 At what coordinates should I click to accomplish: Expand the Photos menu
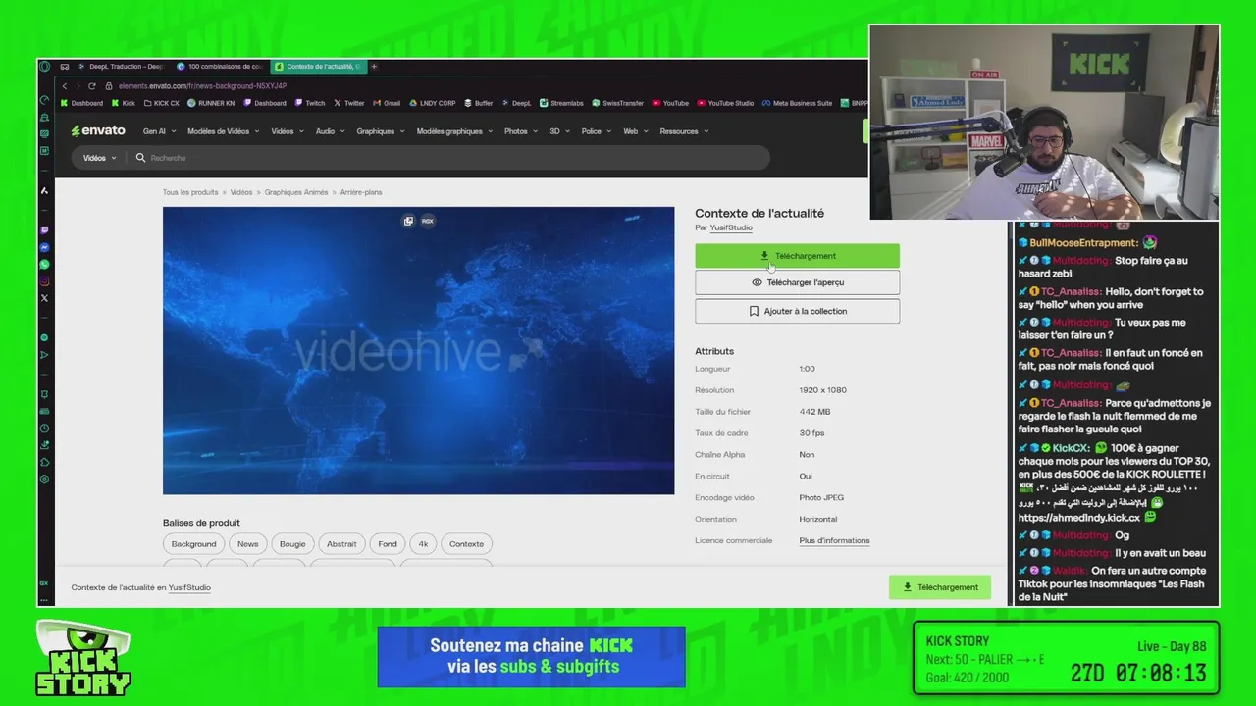(520, 131)
